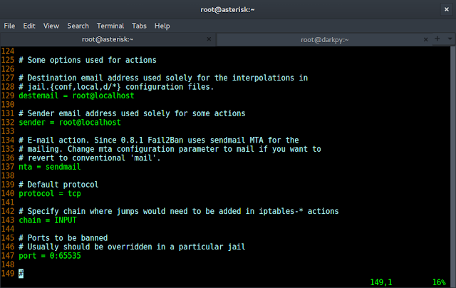The width and height of the screenshot is (456, 288).
Task: Close the root@asterisk terminal tab
Action: tap(207, 40)
